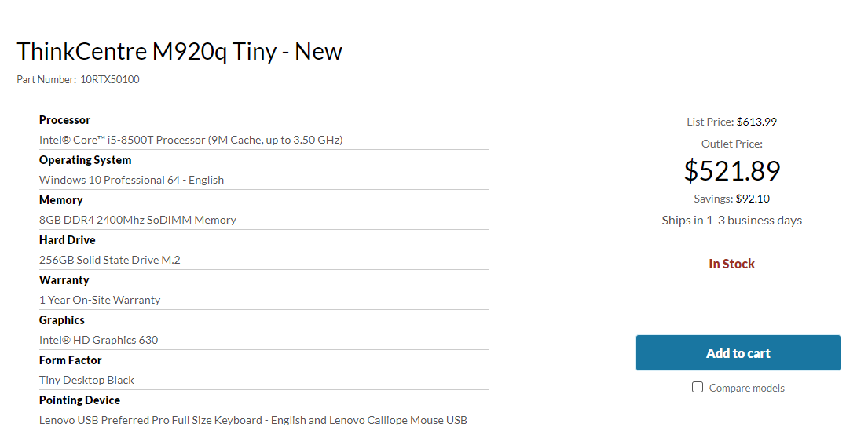The height and width of the screenshot is (438, 857).
Task: Click the $521.89 outlet price
Action: tap(732, 170)
